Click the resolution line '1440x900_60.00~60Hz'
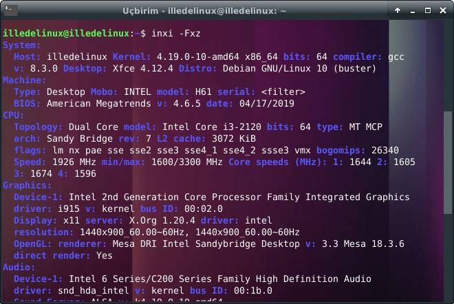Screen dimensions: 454x304 [x=190, y=232]
